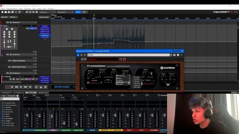Open a project via the folder icon
This screenshot has width=239, height=134.
pos(6,12)
